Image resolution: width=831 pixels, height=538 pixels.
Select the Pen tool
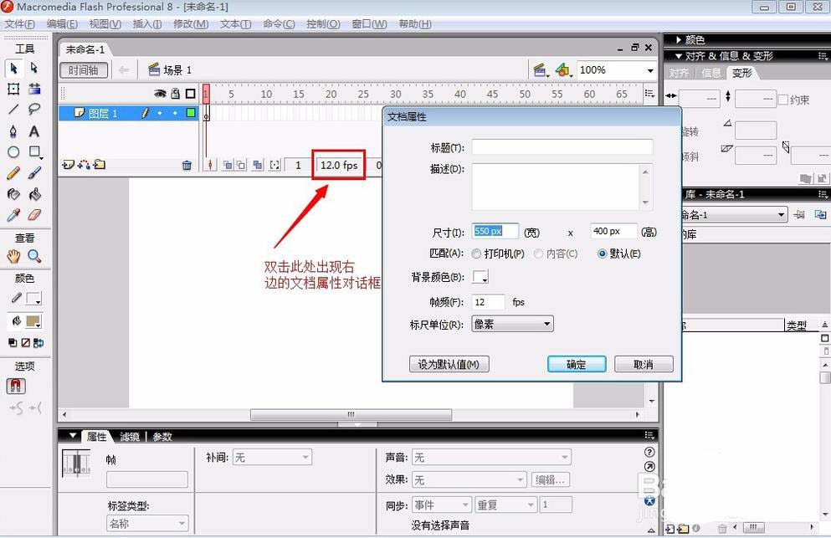click(13, 131)
